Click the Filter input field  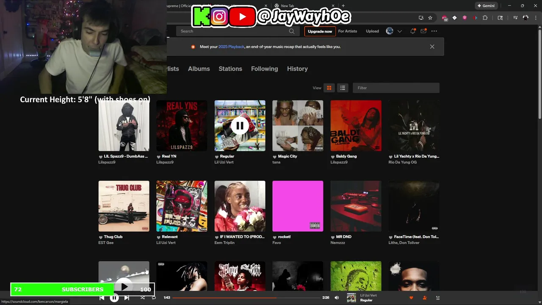pos(396,88)
